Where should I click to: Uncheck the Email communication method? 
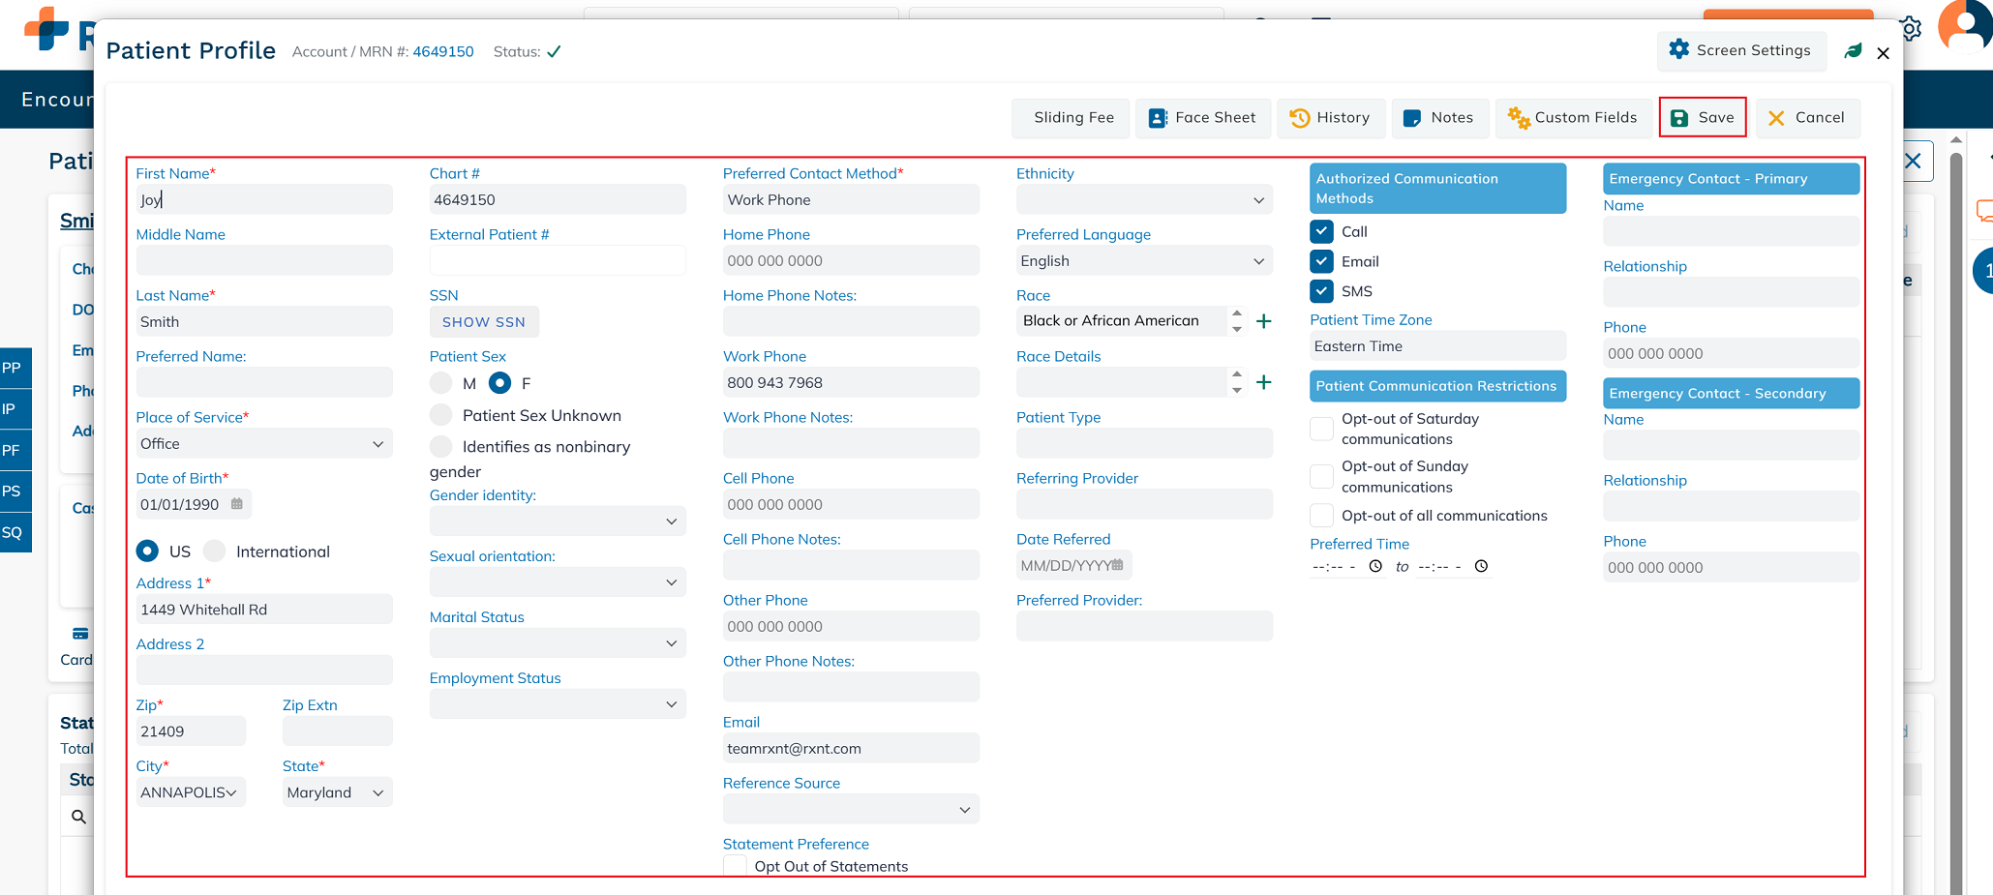[x=1321, y=261]
